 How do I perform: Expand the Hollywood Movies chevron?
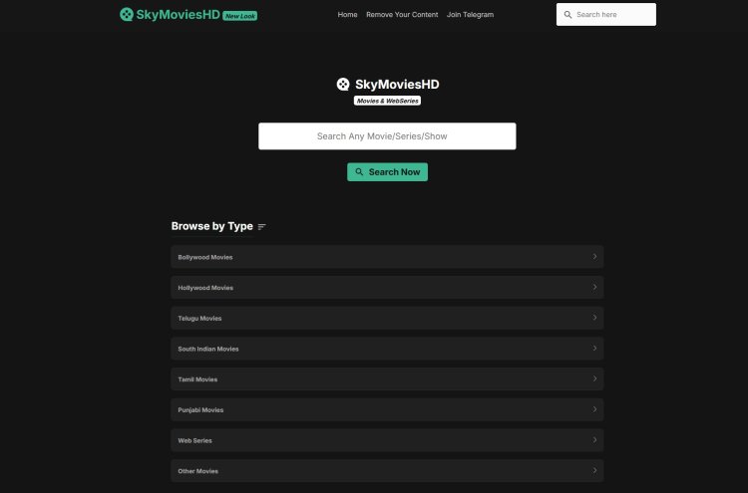[594, 287]
